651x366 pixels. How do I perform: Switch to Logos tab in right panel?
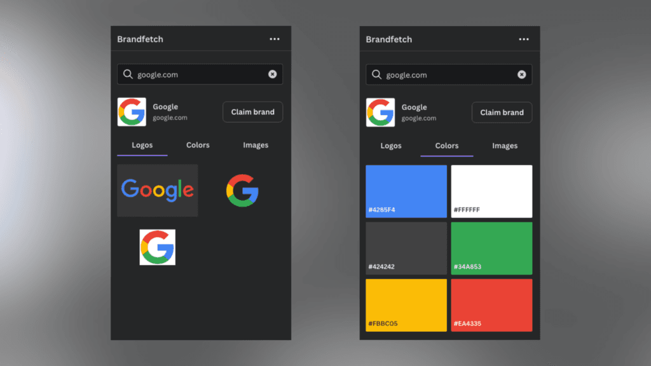click(391, 146)
